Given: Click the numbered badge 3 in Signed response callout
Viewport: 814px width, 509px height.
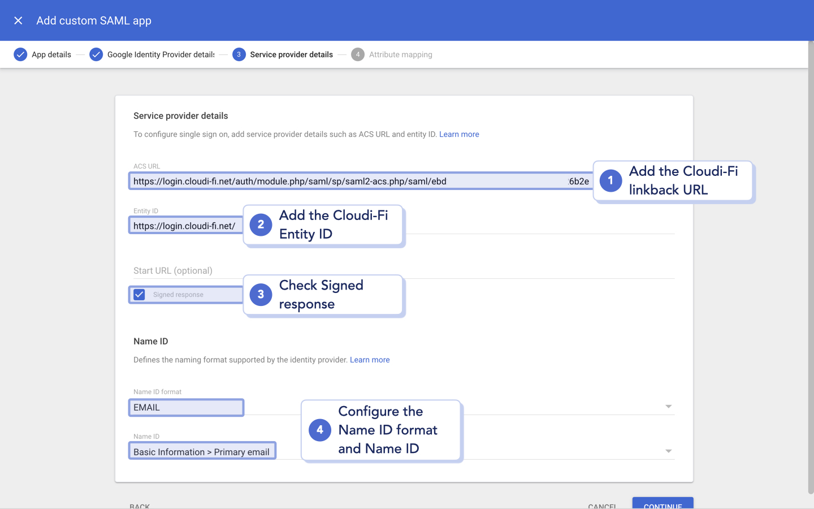Looking at the screenshot, I should click(x=261, y=295).
